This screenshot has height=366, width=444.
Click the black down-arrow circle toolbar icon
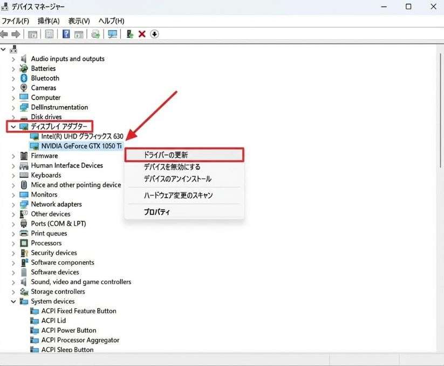pos(154,34)
